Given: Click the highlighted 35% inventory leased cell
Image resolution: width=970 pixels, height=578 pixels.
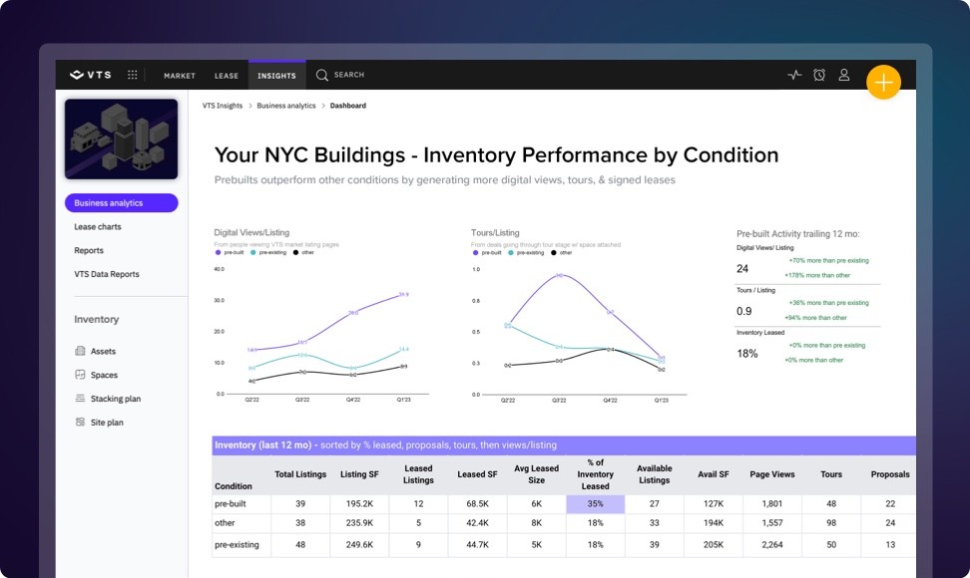Looking at the screenshot, I should pyautogui.click(x=595, y=504).
